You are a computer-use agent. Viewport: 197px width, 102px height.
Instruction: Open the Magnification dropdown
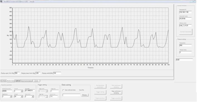7,96
